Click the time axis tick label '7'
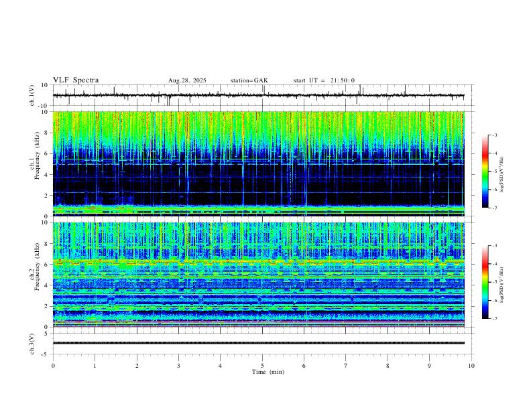The image size is (531, 410). 346,366
